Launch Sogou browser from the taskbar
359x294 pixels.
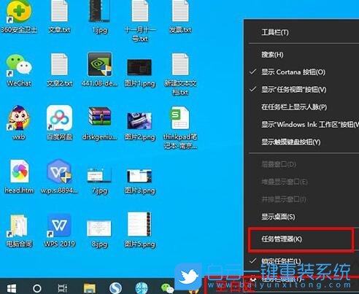click(115, 288)
